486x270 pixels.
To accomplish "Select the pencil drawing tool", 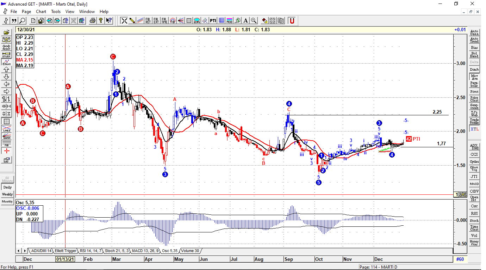I will click(132, 20).
